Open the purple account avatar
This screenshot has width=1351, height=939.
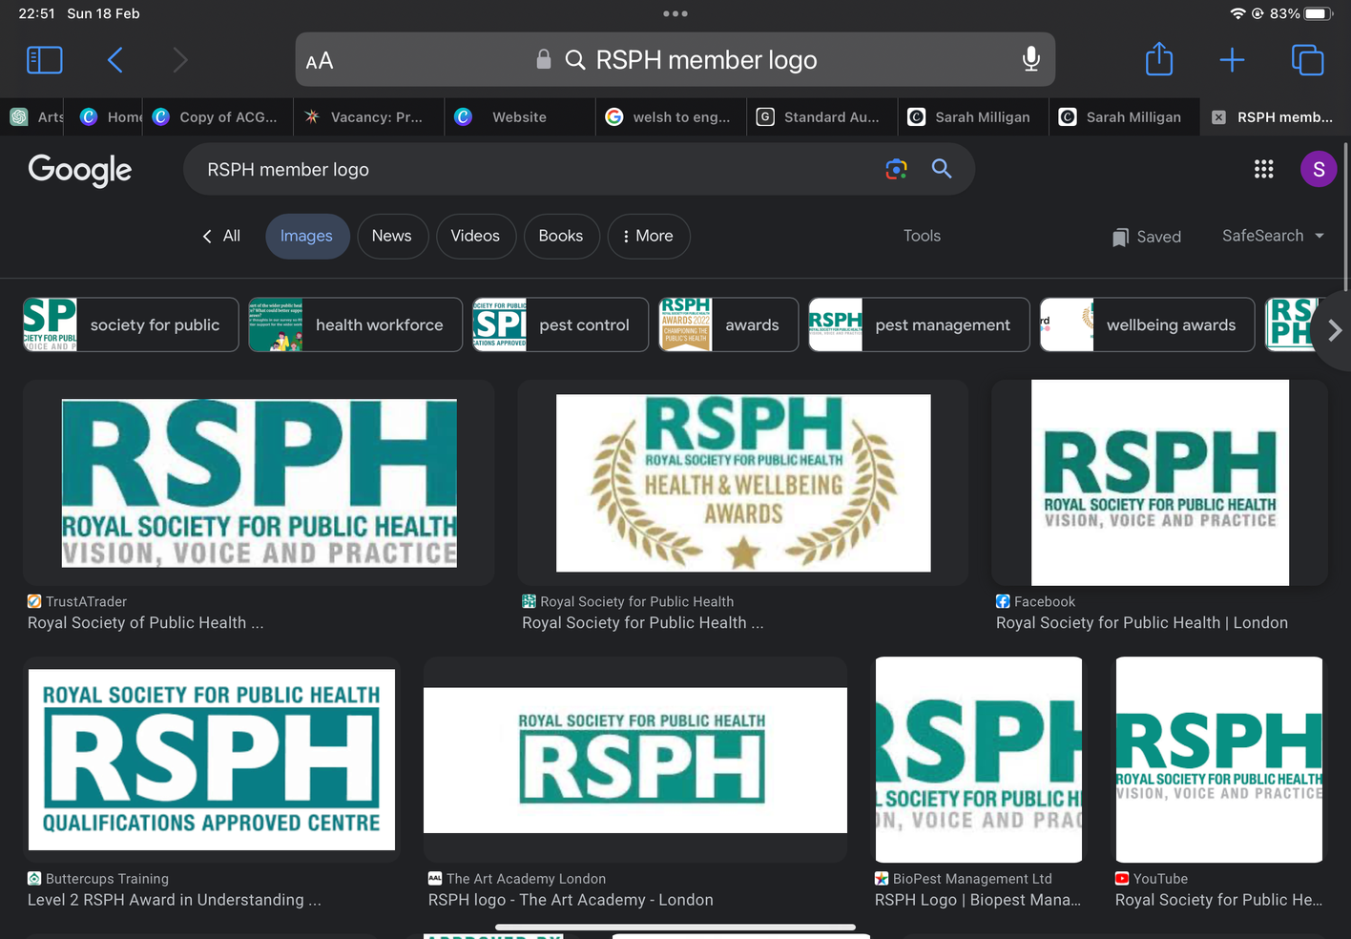(x=1318, y=169)
